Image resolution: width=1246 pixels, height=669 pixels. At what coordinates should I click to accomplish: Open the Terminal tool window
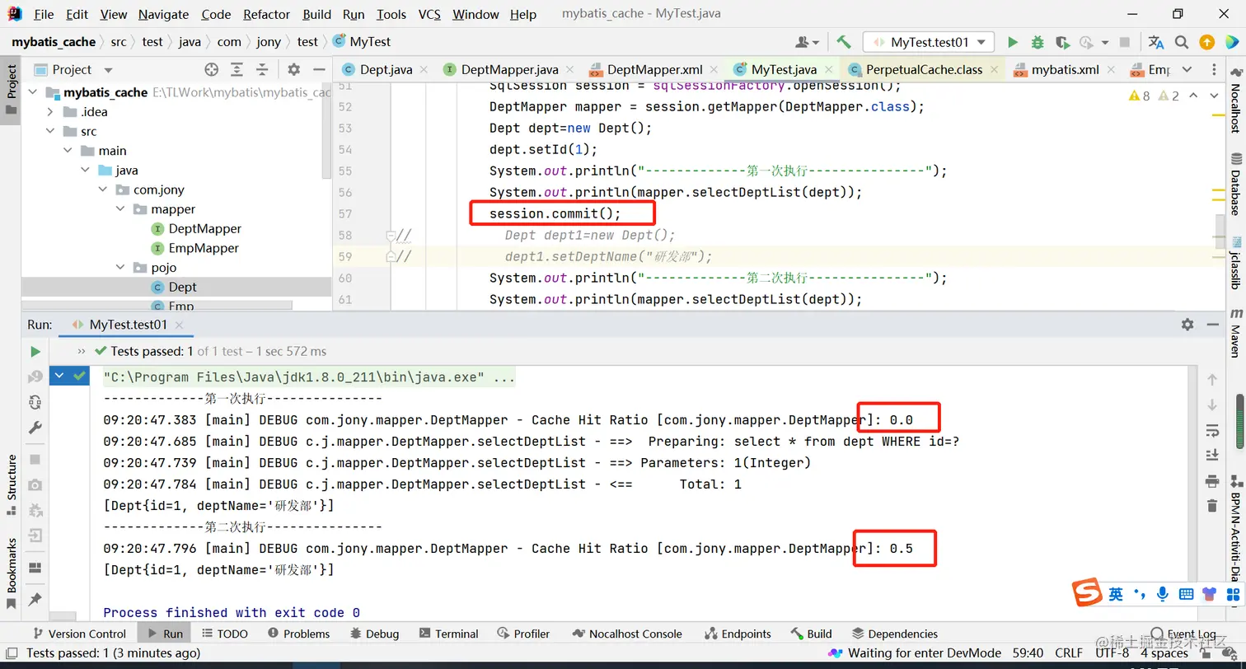pyautogui.click(x=449, y=634)
